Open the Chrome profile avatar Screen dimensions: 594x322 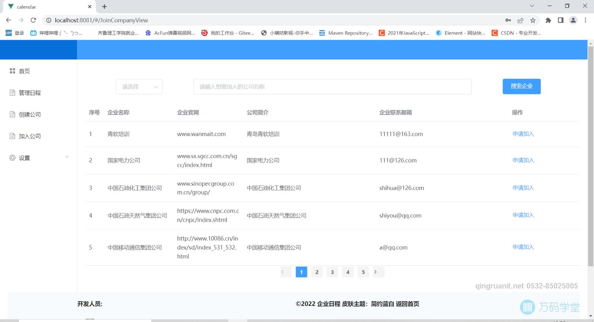coord(573,20)
